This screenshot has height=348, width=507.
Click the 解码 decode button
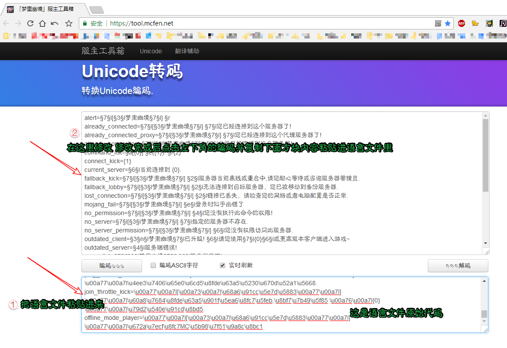458,266
